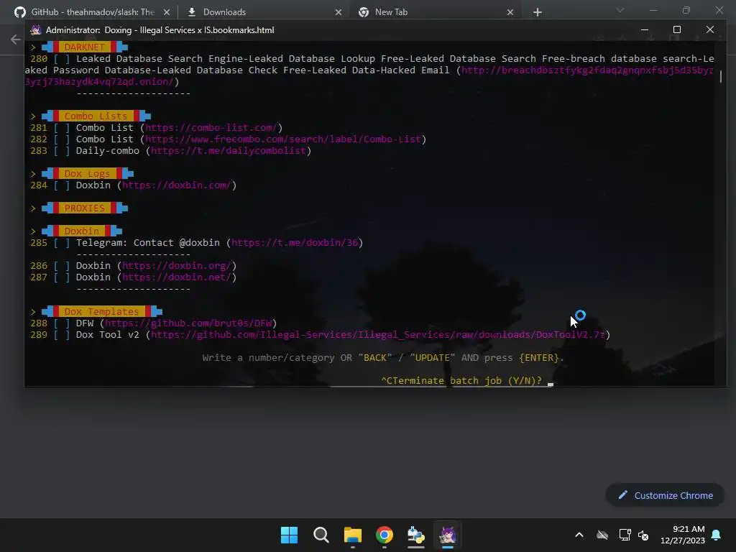Click the doxbin.org link
The height and width of the screenshot is (552, 736).
pyautogui.click(x=177, y=266)
